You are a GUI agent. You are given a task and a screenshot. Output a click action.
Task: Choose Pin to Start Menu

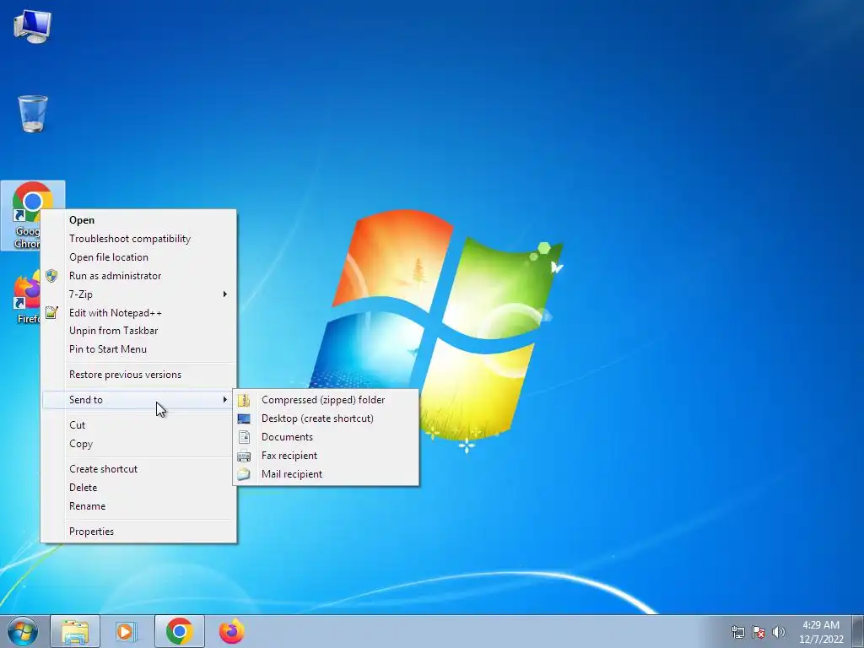point(139,349)
